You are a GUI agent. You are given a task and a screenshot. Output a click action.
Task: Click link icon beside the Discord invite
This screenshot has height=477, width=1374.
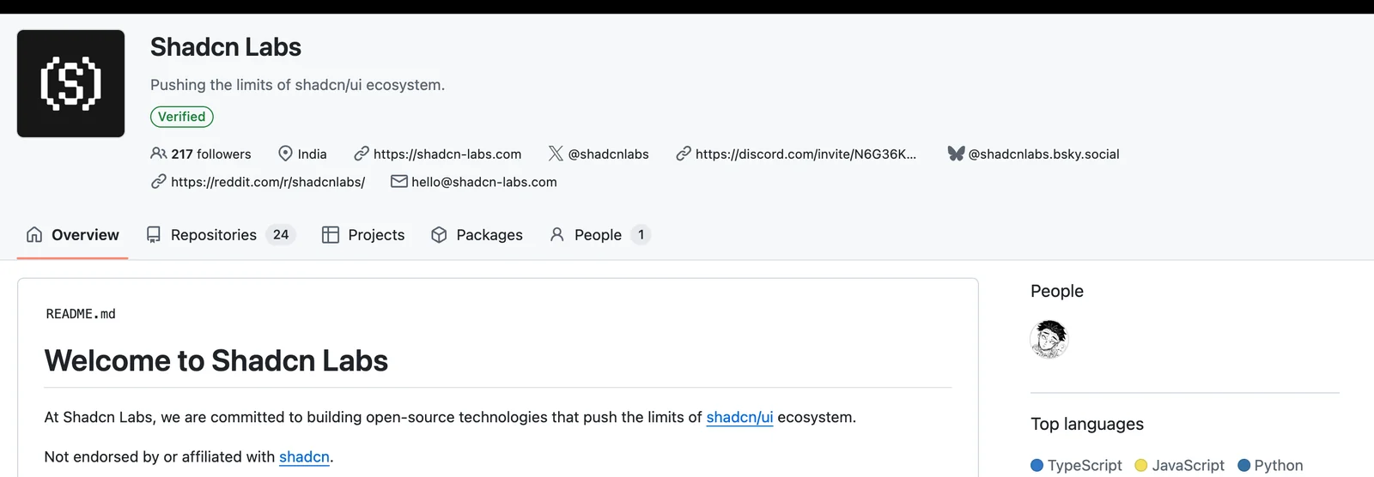point(684,154)
